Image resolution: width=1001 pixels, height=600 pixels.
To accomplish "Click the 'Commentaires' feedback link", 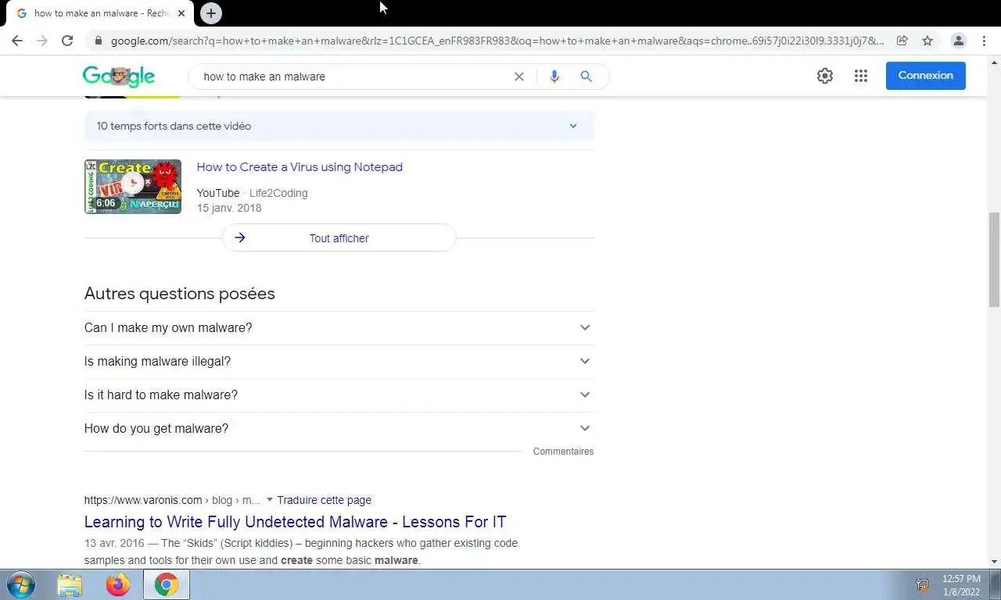I will pos(563,452).
